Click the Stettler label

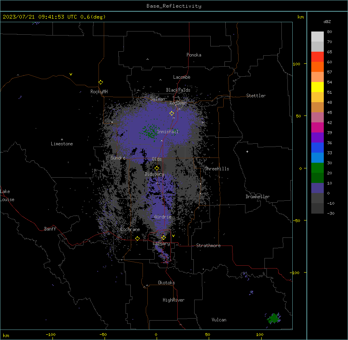coord(256,96)
